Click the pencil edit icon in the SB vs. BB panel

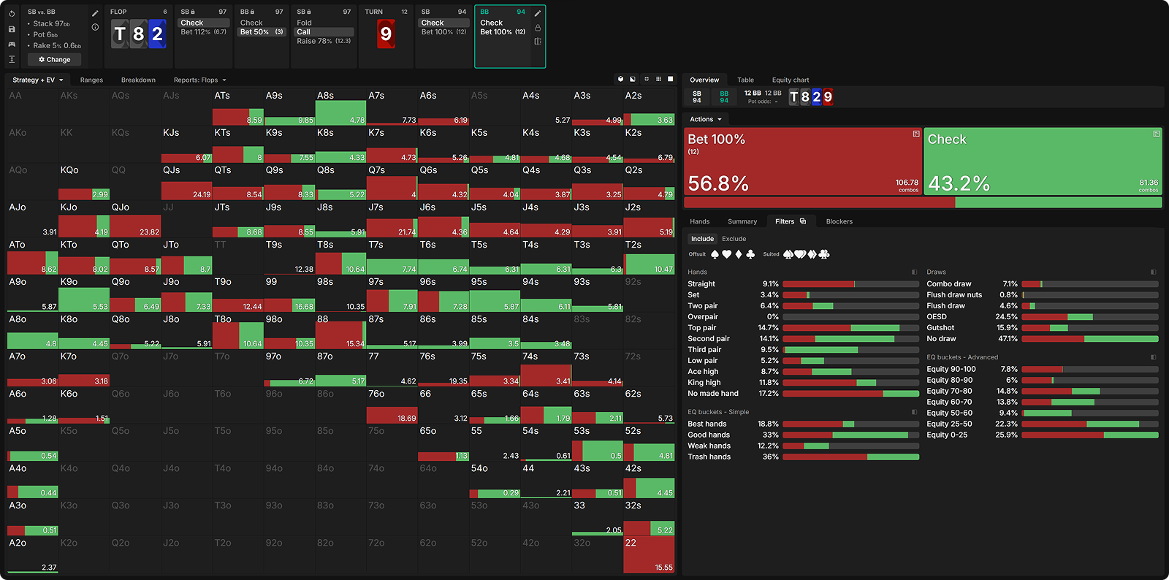(95, 13)
